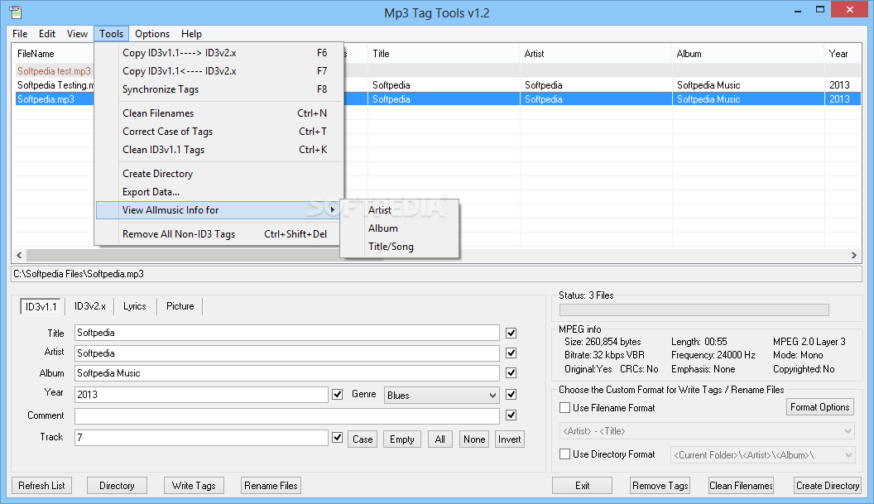The width and height of the screenshot is (874, 504).
Task: Choose Export Data... menu entry
Action: 219,192
